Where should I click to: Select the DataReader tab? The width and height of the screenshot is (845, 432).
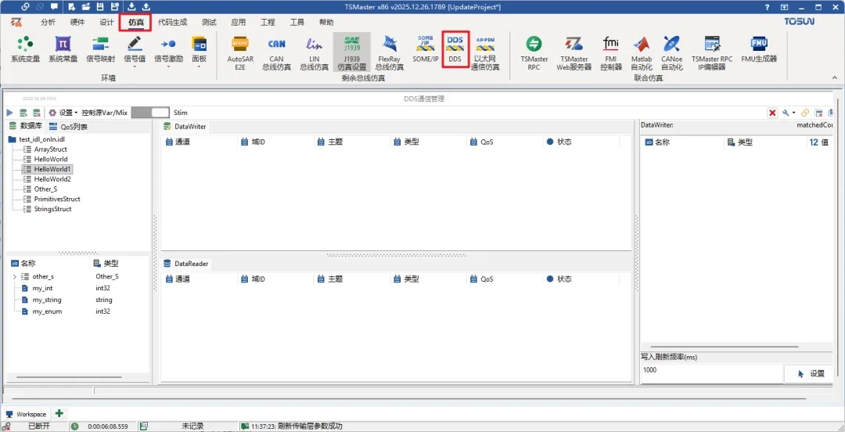tap(186, 264)
